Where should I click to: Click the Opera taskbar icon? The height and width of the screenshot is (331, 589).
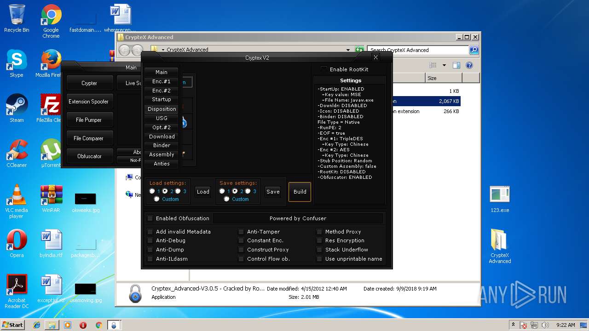[x=83, y=325]
